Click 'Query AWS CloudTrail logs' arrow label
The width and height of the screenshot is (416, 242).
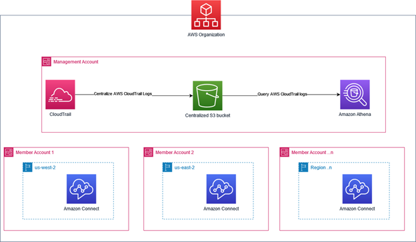[282, 94]
